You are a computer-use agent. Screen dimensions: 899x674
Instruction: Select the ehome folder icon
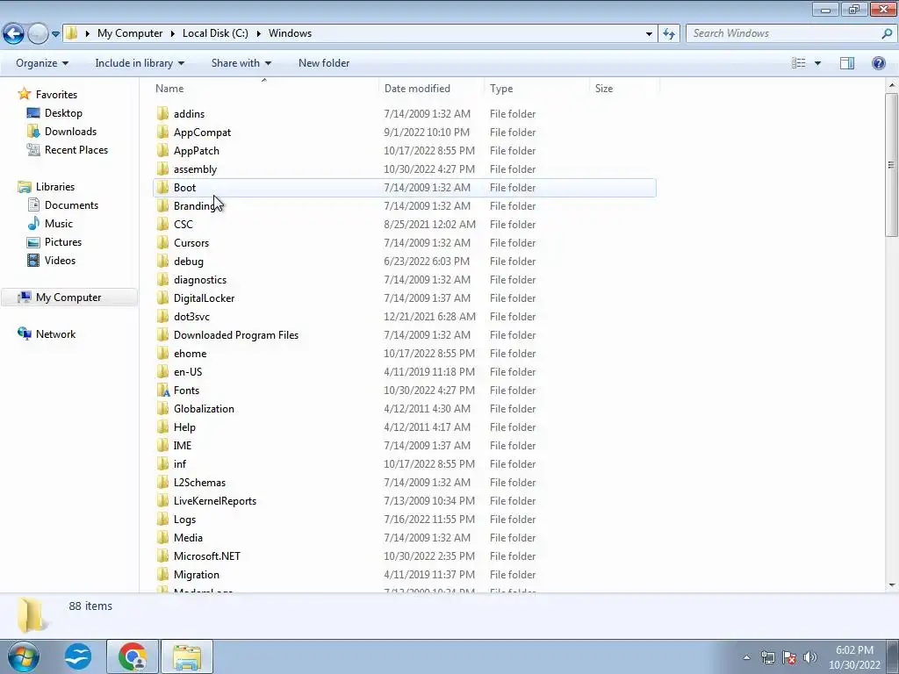[162, 353]
